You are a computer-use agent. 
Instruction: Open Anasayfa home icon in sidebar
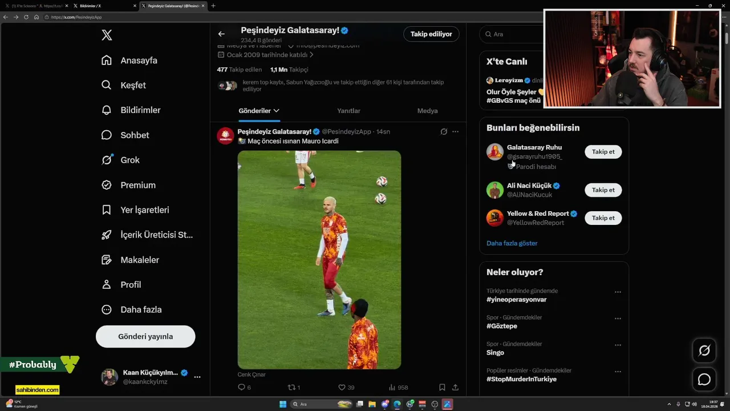(x=107, y=61)
